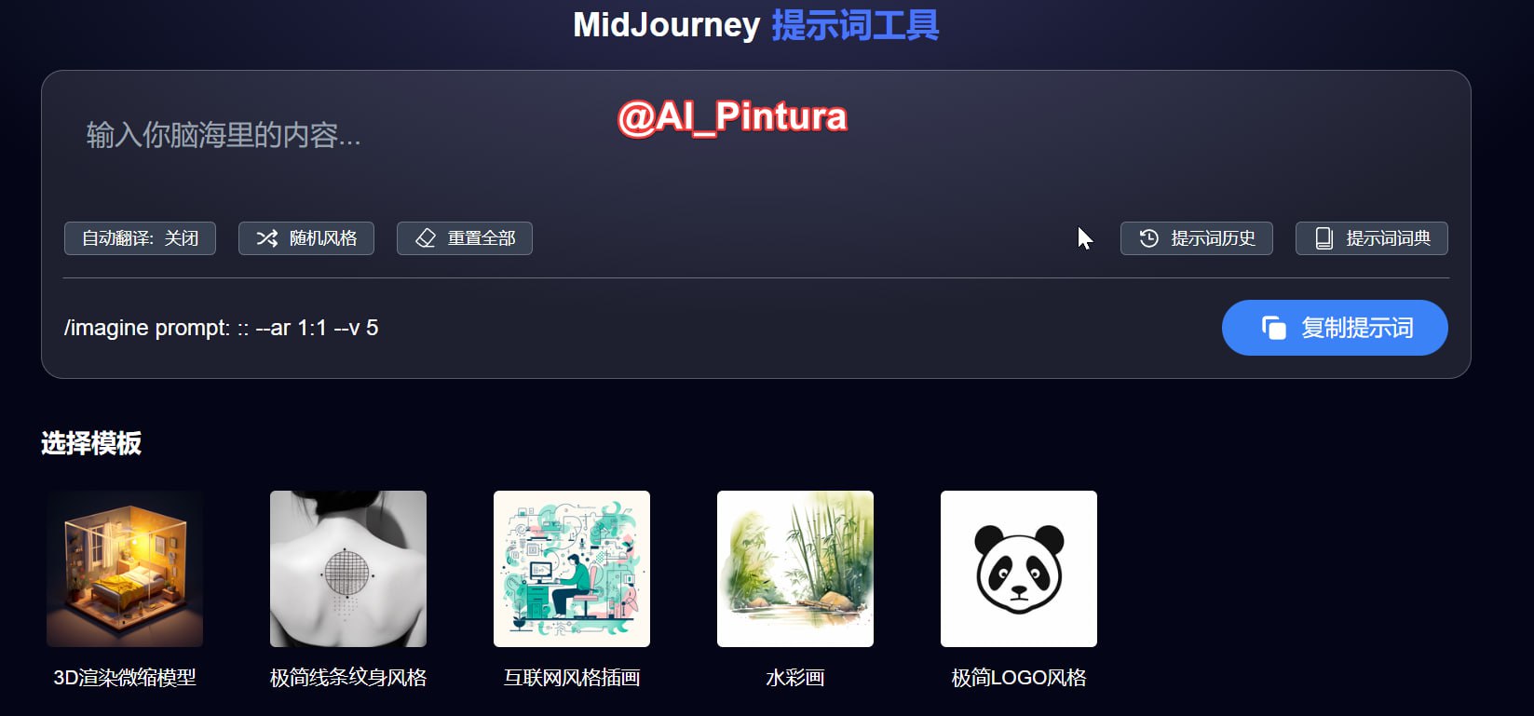
Task: Select the 3D渲染微缩模型 template thumbnail
Action: pos(125,569)
